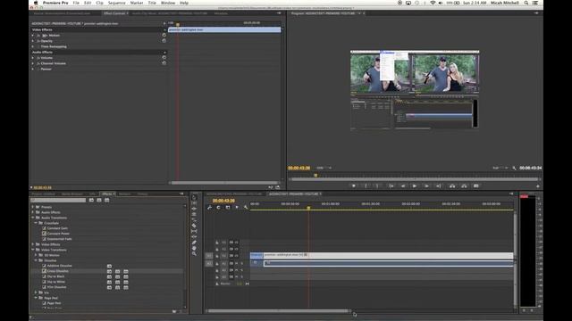572x321 pixels.
Task: Select the Selection tool in Tools panel
Action: [x=194, y=198]
